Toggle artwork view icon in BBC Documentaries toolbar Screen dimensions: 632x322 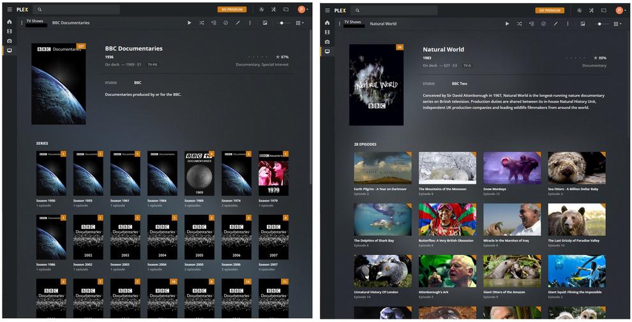265,23
